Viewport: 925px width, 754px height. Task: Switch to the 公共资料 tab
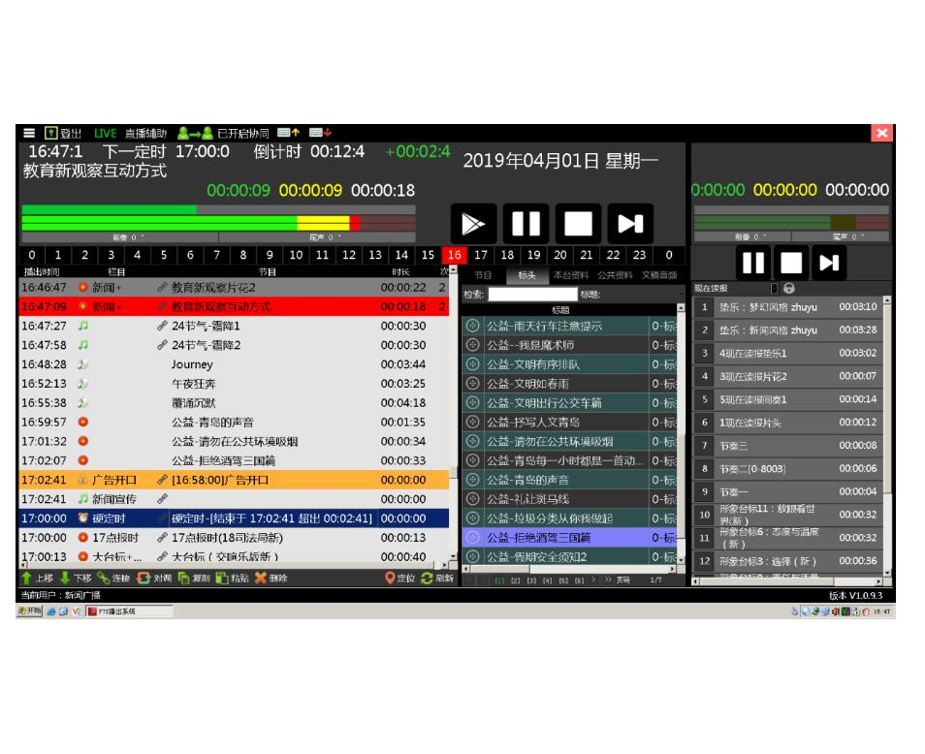click(615, 275)
